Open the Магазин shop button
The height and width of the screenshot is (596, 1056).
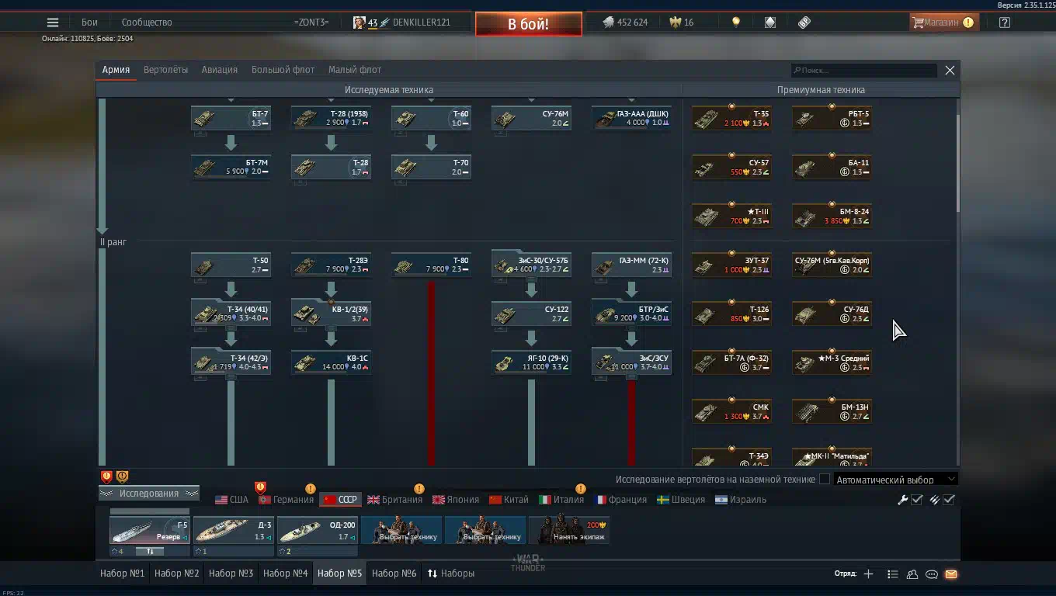(943, 23)
